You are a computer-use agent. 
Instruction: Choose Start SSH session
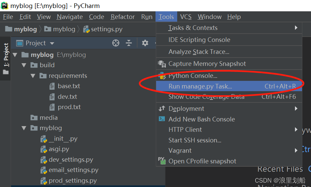(229, 140)
